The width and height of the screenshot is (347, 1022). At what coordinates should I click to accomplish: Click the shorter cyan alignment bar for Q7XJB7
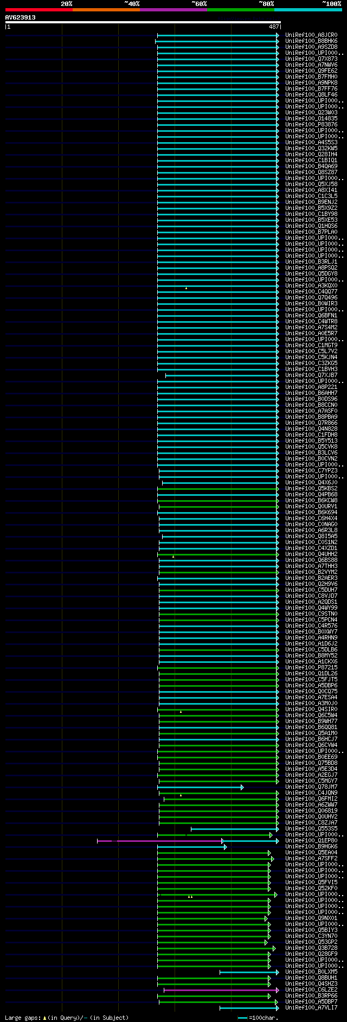point(222,375)
